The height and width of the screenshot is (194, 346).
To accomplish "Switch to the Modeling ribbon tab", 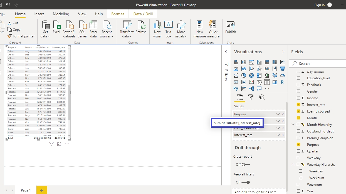I will pyautogui.click(x=61, y=14).
